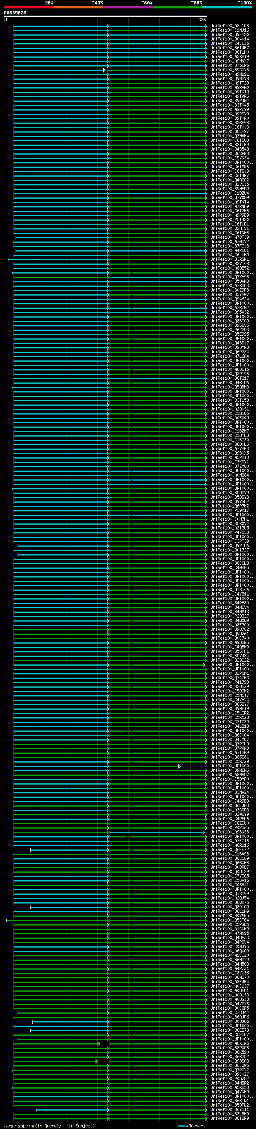Select the UniRef100_A9NNX7 label
Image resolution: width=256 pixels, height=1129 pixels.
230,61
